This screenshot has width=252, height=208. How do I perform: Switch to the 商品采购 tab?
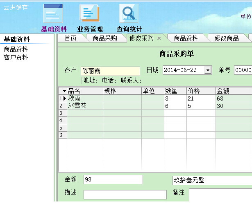coord(105,38)
